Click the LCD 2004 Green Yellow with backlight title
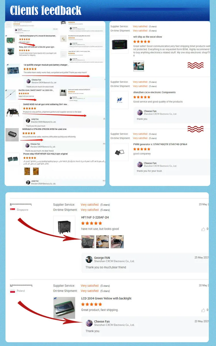Viewport: 216px width, 346px height. click(106, 298)
